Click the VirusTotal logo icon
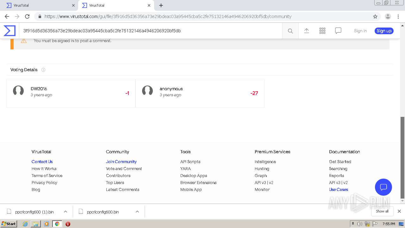The width and height of the screenshot is (405, 228). [x=9, y=31]
